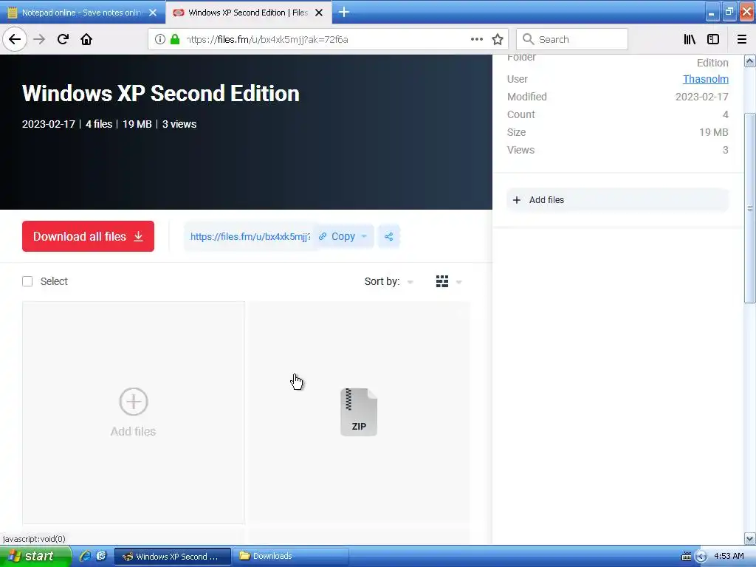This screenshot has height=567, width=756.
Task: Select the files.fm share link field
Action: (250, 236)
